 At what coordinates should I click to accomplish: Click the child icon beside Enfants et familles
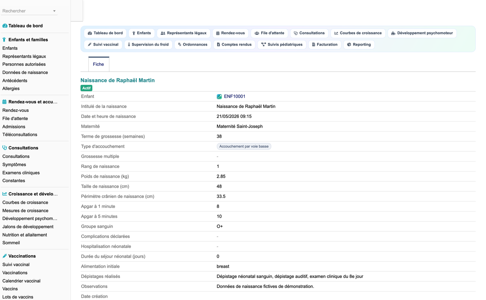[4, 40]
